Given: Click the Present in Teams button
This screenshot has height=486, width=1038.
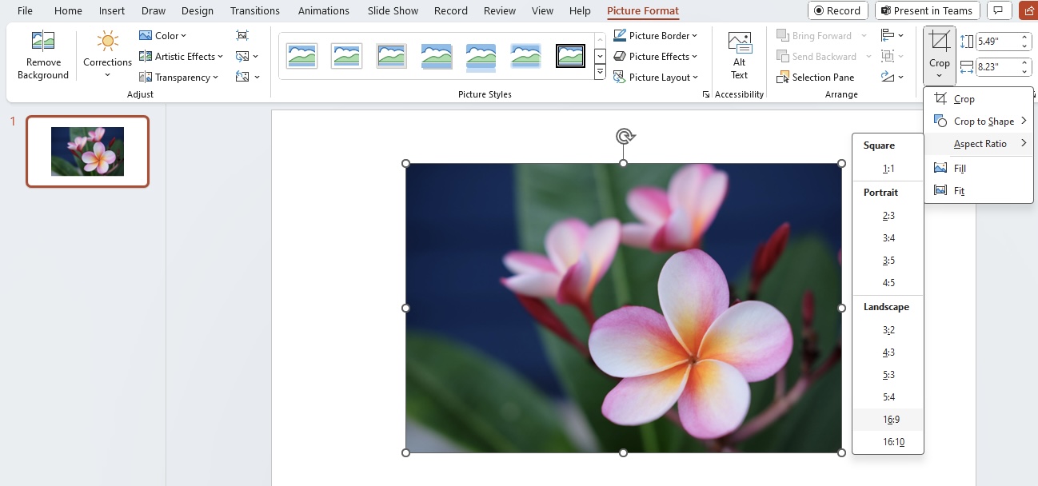Looking at the screenshot, I should (928, 10).
